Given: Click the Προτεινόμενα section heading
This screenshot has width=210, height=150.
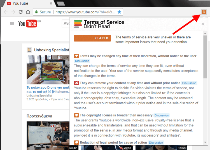Looking at the screenshot, I should pyautogui.click(x=39, y=116).
